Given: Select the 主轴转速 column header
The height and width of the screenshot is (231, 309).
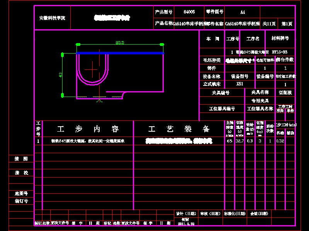Looking at the screenshot, I should [x=229, y=129].
